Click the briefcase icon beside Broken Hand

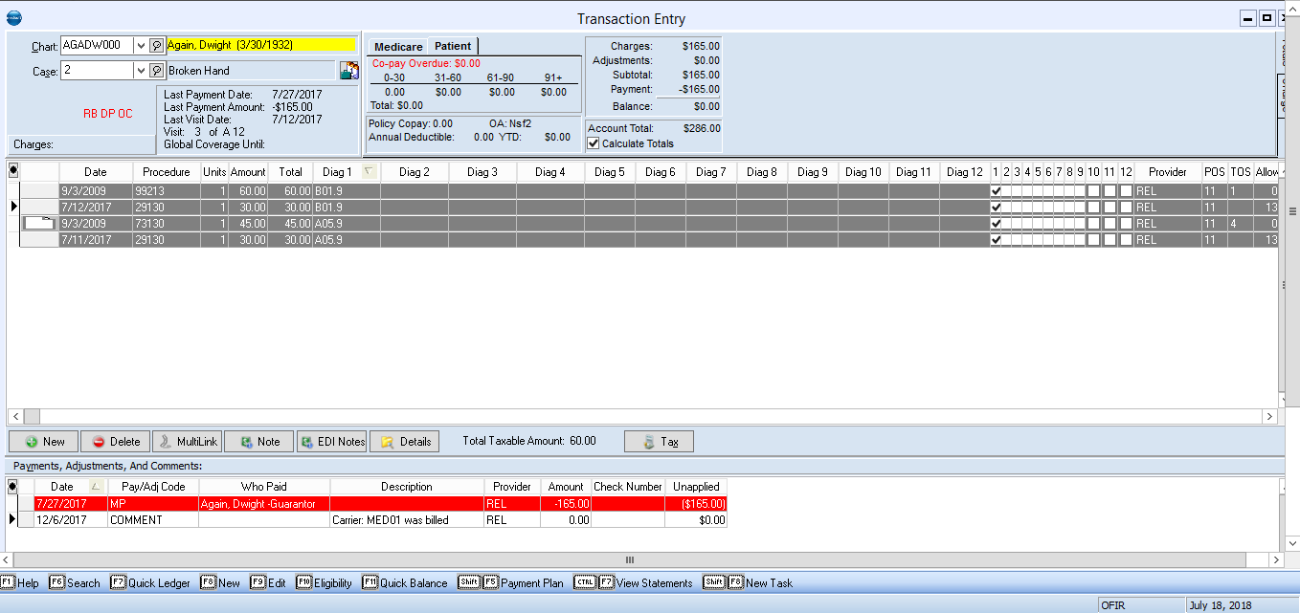pos(348,68)
